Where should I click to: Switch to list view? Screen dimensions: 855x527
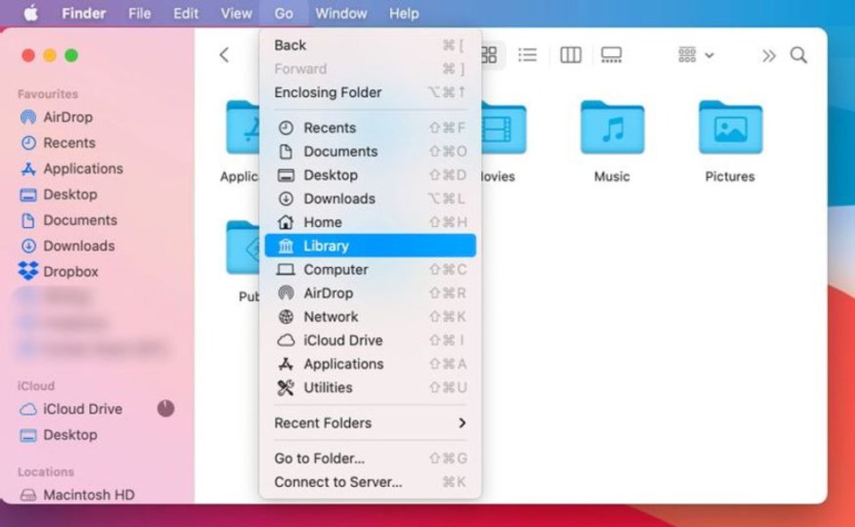click(x=528, y=55)
